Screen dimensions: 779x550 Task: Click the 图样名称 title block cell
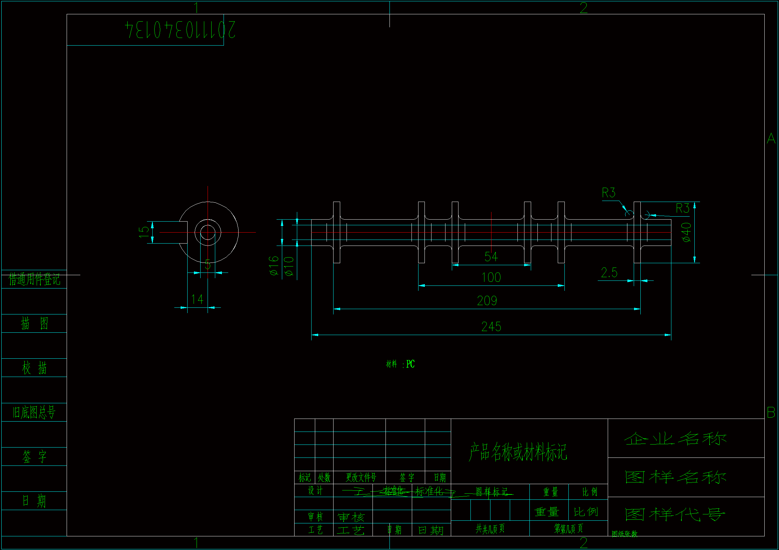(x=675, y=477)
